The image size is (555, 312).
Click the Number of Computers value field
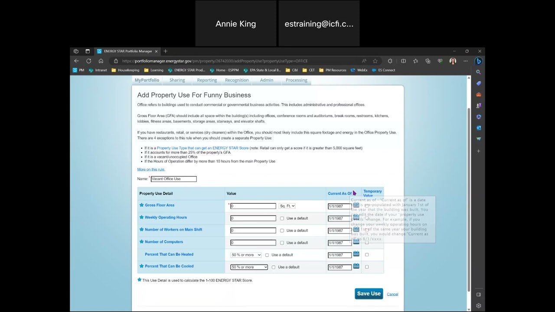[253, 243]
